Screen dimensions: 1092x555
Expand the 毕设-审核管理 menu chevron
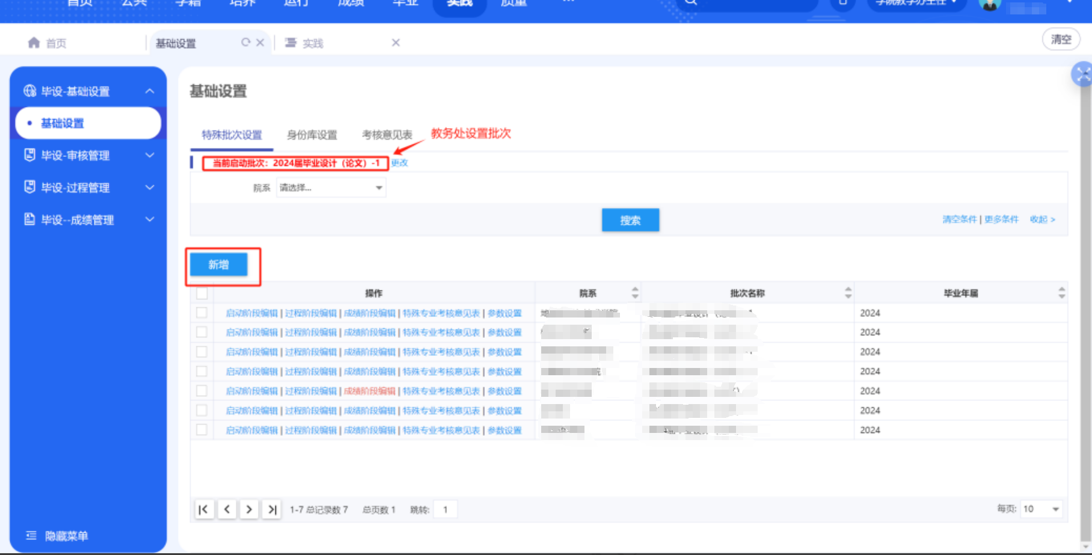(150, 155)
